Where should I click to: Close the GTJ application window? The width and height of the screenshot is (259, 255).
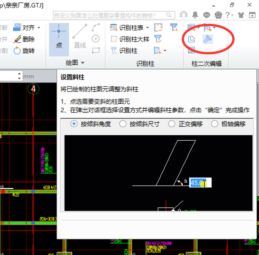(249, 5)
